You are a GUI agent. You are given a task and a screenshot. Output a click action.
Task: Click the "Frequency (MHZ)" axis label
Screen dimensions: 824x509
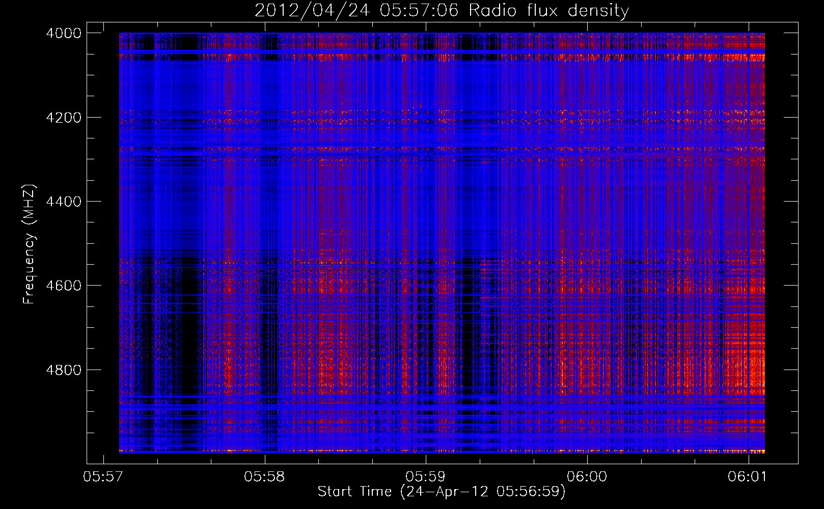(30, 244)
